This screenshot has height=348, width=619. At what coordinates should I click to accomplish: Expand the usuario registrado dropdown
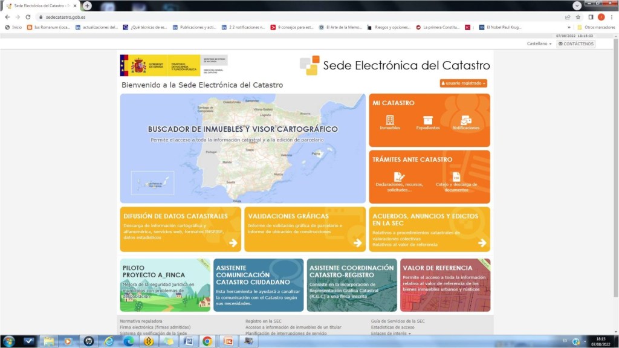tap(463, 83)
